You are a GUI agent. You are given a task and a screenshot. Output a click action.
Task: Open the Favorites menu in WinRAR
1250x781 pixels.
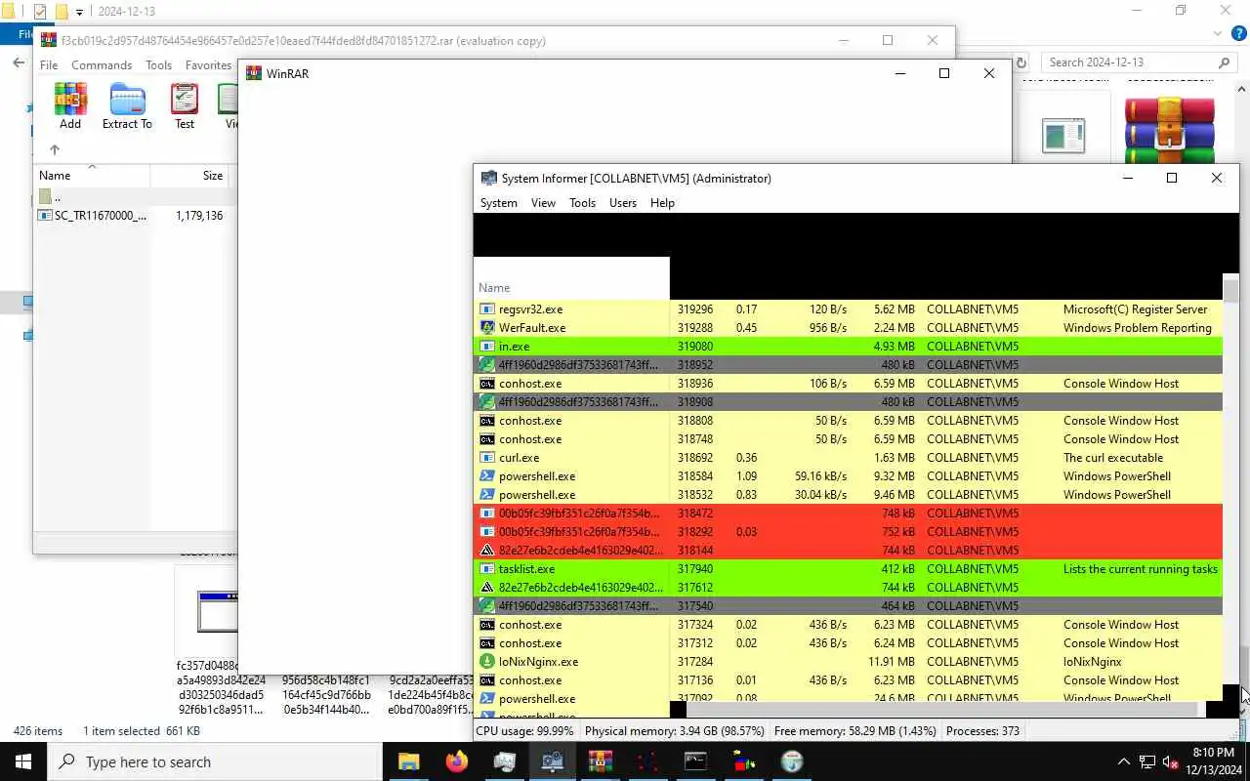tap(208, 65)
